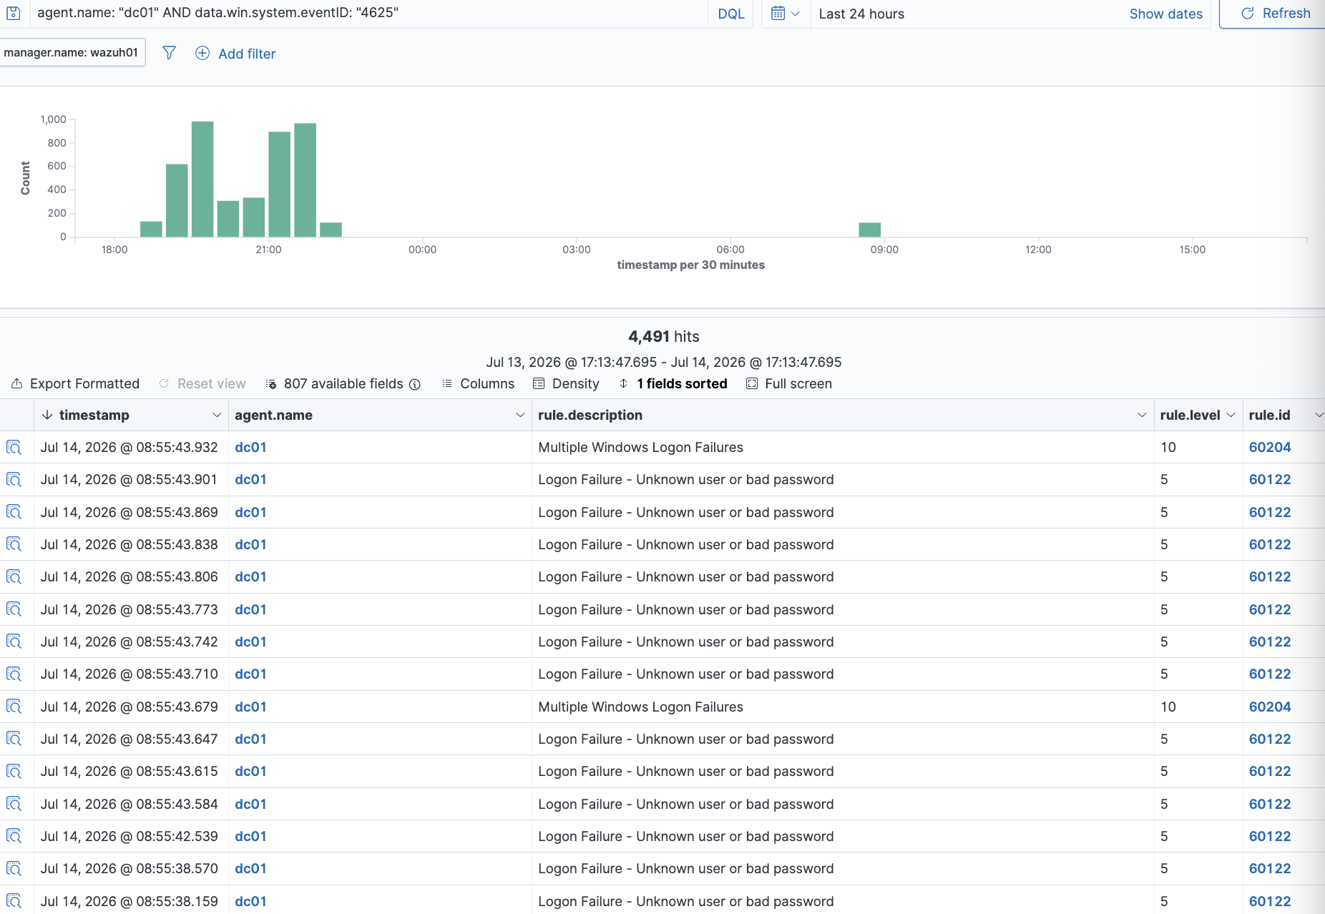Select 'Multiple Windows Logon Failures' in top row
Screen dimensions: 1325x914
pos(640,447)
